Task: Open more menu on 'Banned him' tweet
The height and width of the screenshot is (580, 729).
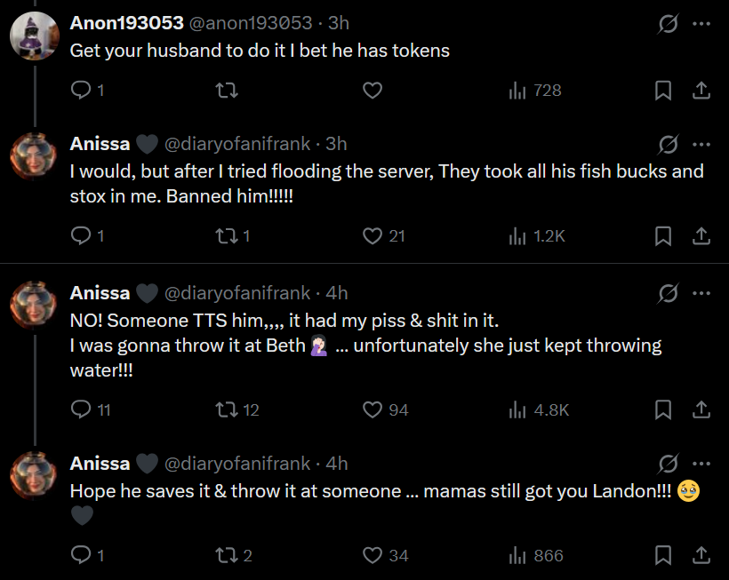Action: pyautogui.click(x=701, y=145)
